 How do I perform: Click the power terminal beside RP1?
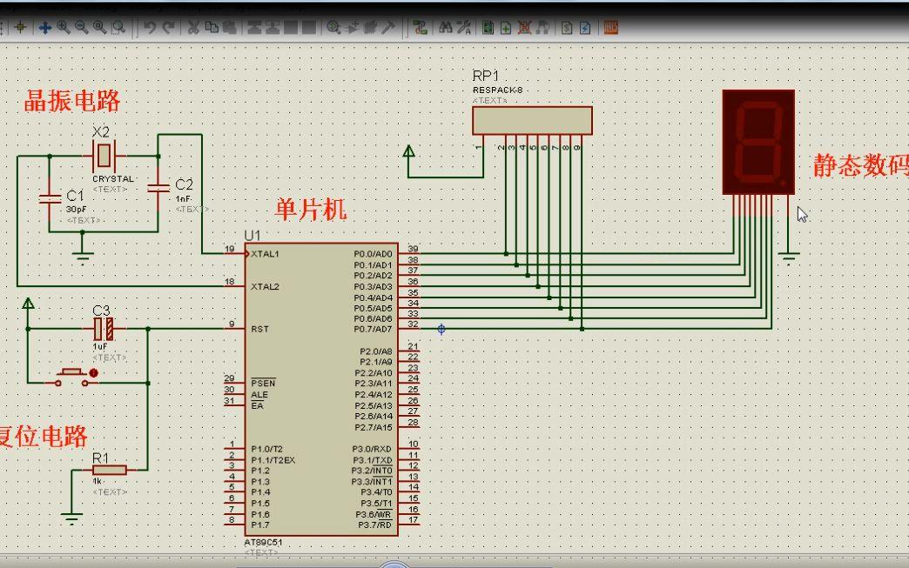click(408, 151)
